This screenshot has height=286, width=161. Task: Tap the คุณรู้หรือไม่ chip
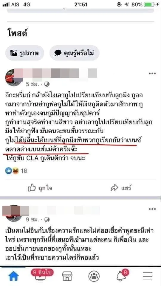click(74, 53)
